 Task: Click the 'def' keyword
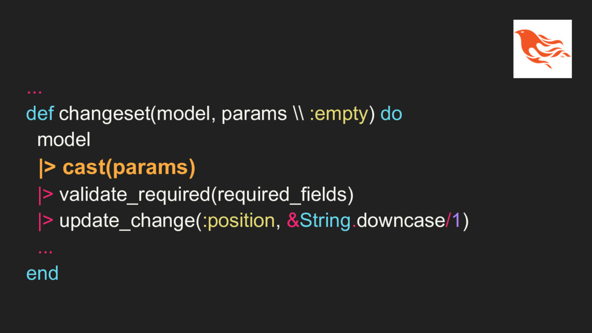(x=40, y=114)
